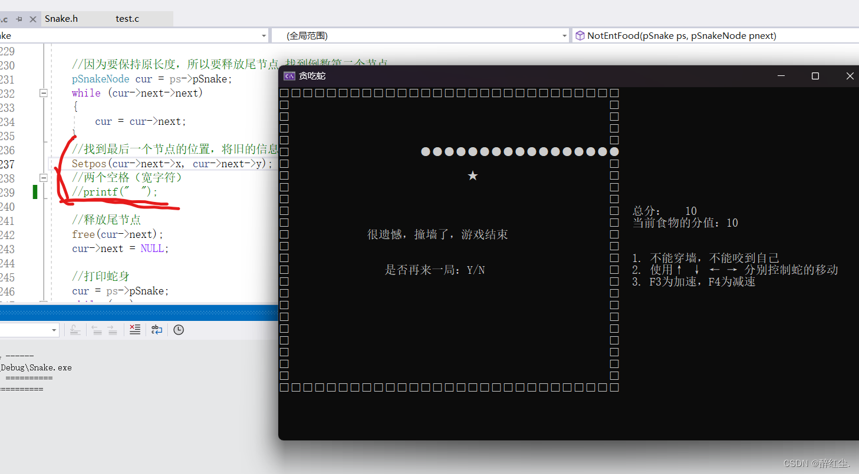Click '当前食物的分值：10' text
The image size is (859, 474).
pos(685,223)
